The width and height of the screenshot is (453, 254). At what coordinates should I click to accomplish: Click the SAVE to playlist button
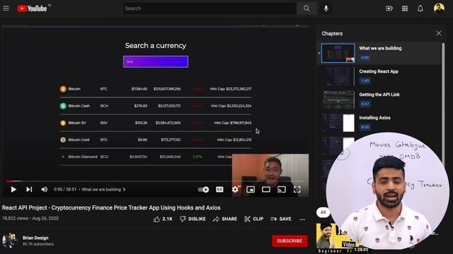(x=281, y=219)
